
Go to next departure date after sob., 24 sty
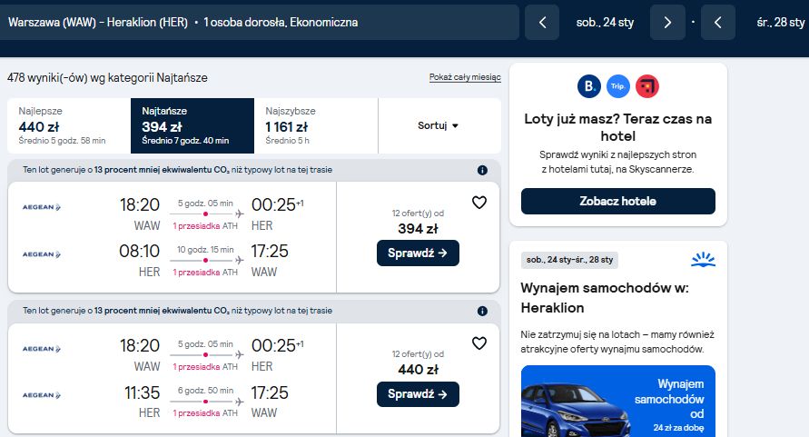click(667, 22)
